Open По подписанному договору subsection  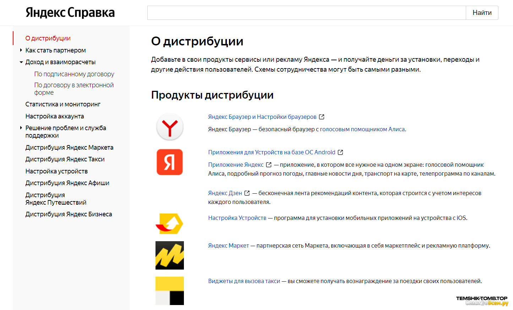74,74
